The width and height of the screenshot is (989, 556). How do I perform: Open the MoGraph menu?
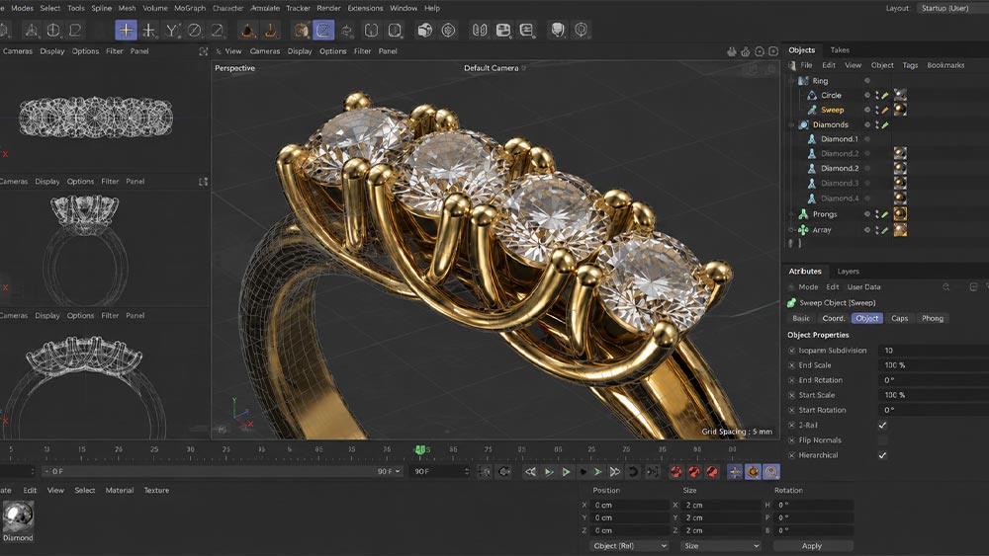click(x=189, y=8)
